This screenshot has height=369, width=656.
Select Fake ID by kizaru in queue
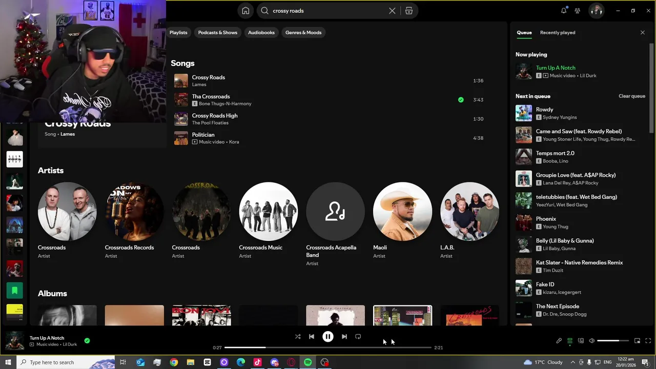581,288
